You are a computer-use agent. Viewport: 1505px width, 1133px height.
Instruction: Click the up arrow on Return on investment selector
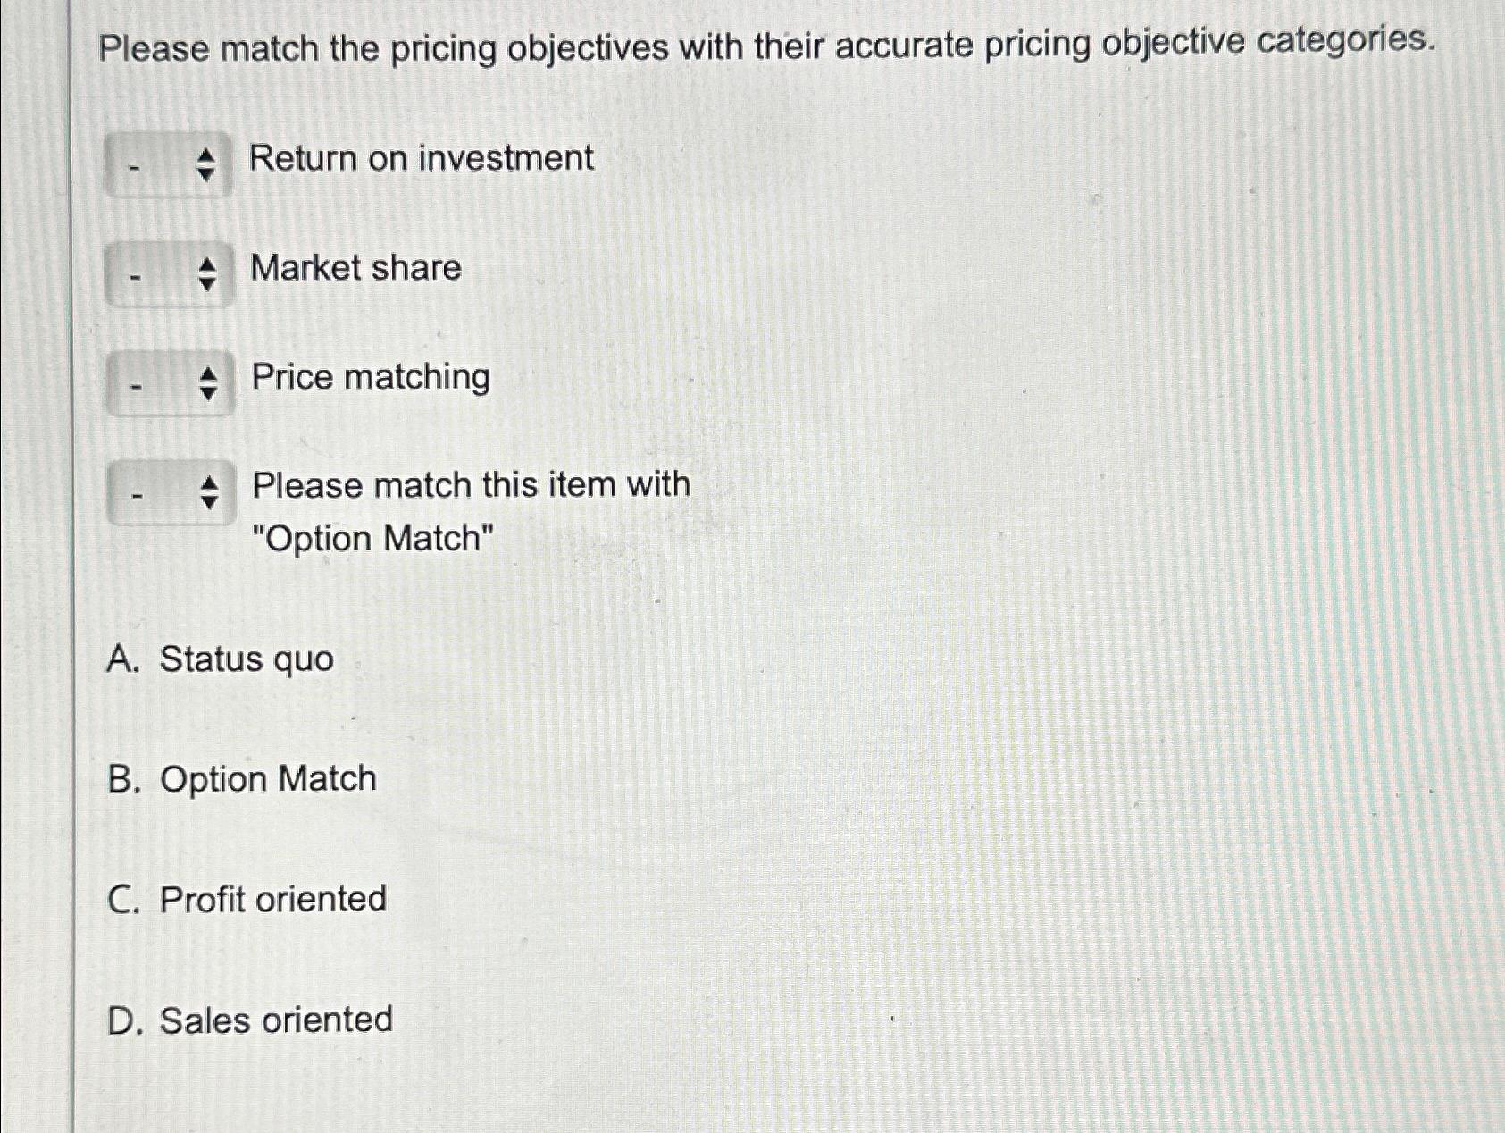(x=206, y=154)
